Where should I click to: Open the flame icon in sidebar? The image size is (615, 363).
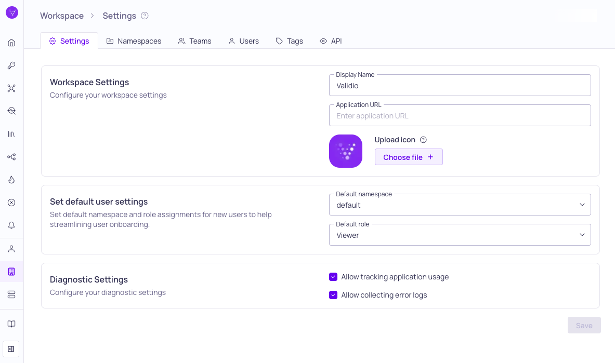(11, 180)
